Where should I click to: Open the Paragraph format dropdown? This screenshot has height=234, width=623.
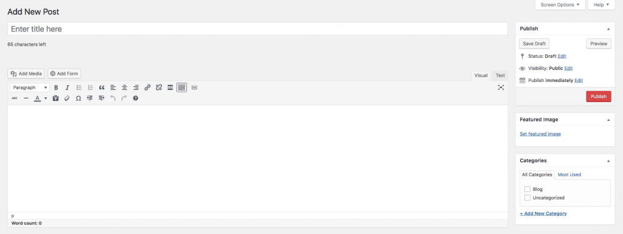29,88
